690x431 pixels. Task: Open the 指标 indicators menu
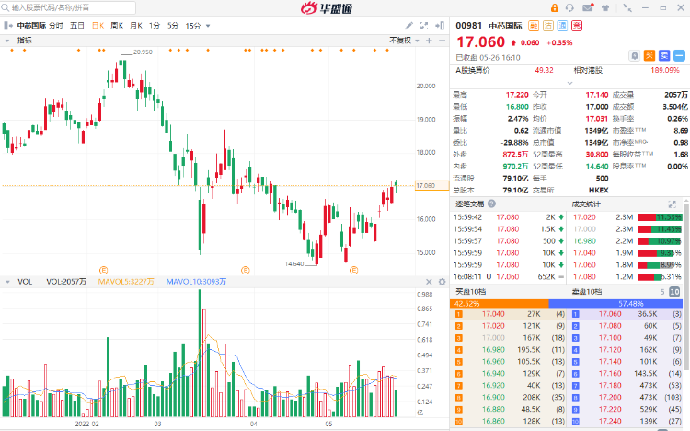coord(24,41)
